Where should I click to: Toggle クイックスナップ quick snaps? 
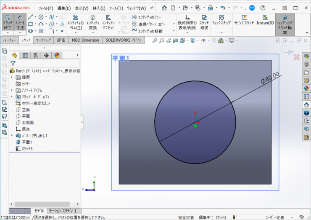coord(221,20)
